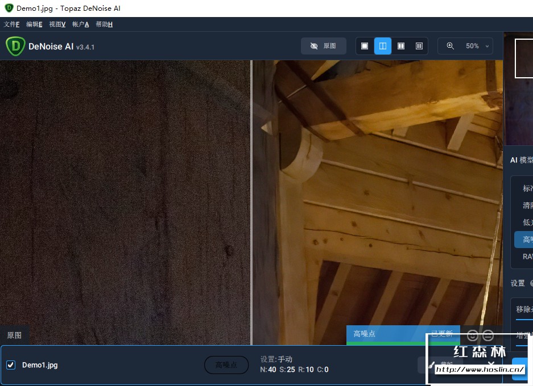Uncheck the Demo1.jpg checkbox

11,365
